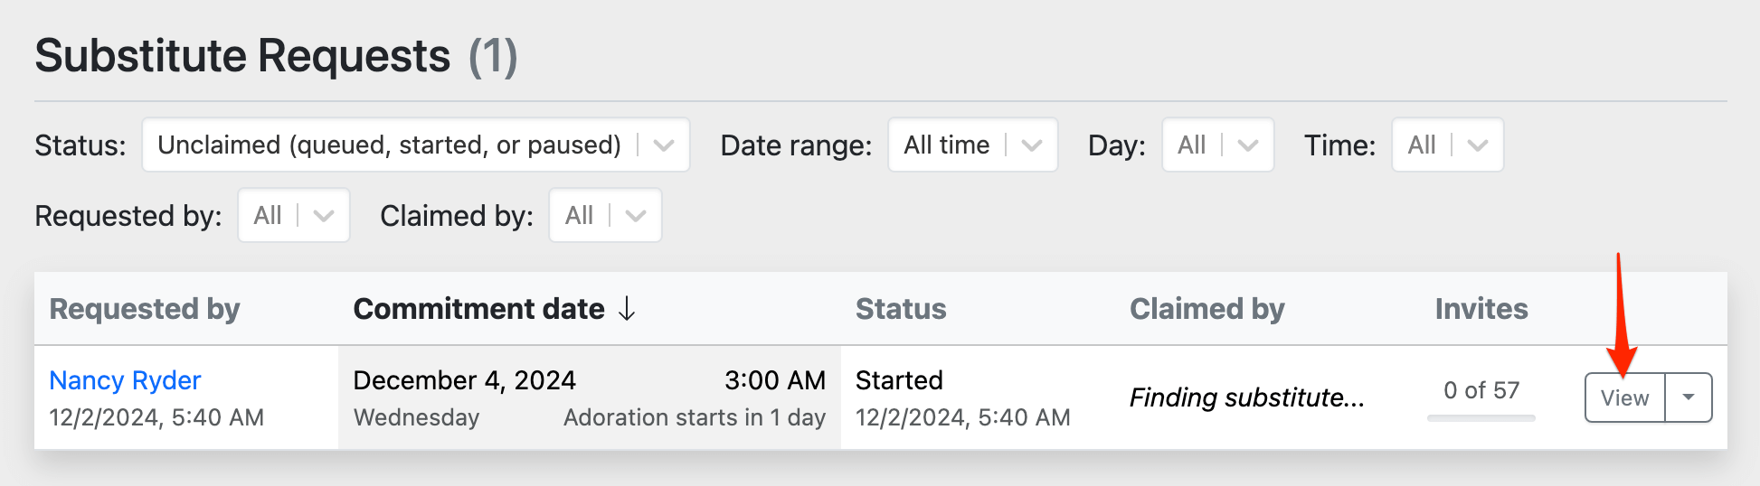Image resolution: width=1760 pixels, height=486 pixels.
Task: Sort by Status column header
Action: pyautogui.click(x=901, y=309)
